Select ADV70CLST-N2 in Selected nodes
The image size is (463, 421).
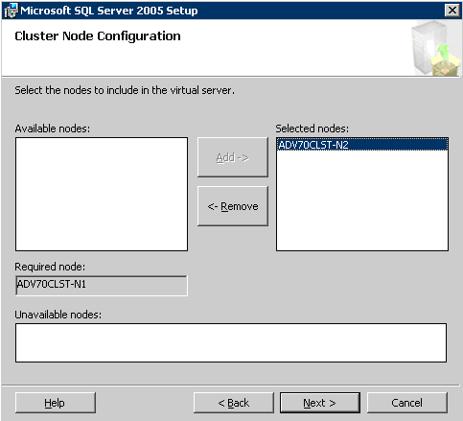362,145
